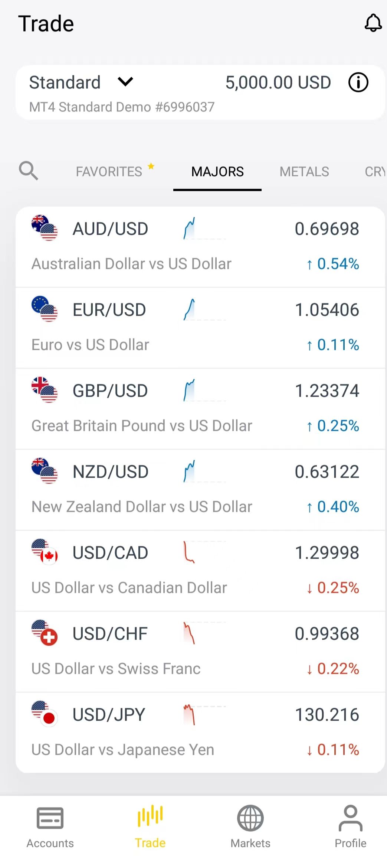Open the GBP/USD instrument row
The width and height of the screenshot is (387, 857).
click(200, 409)
